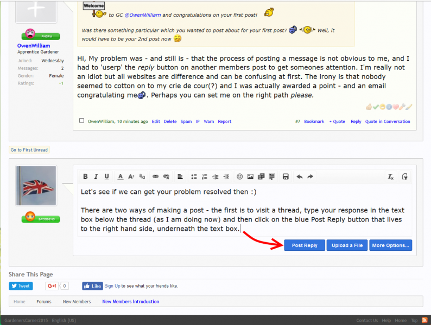Expand the text alignment options

[x=180, y=177]
